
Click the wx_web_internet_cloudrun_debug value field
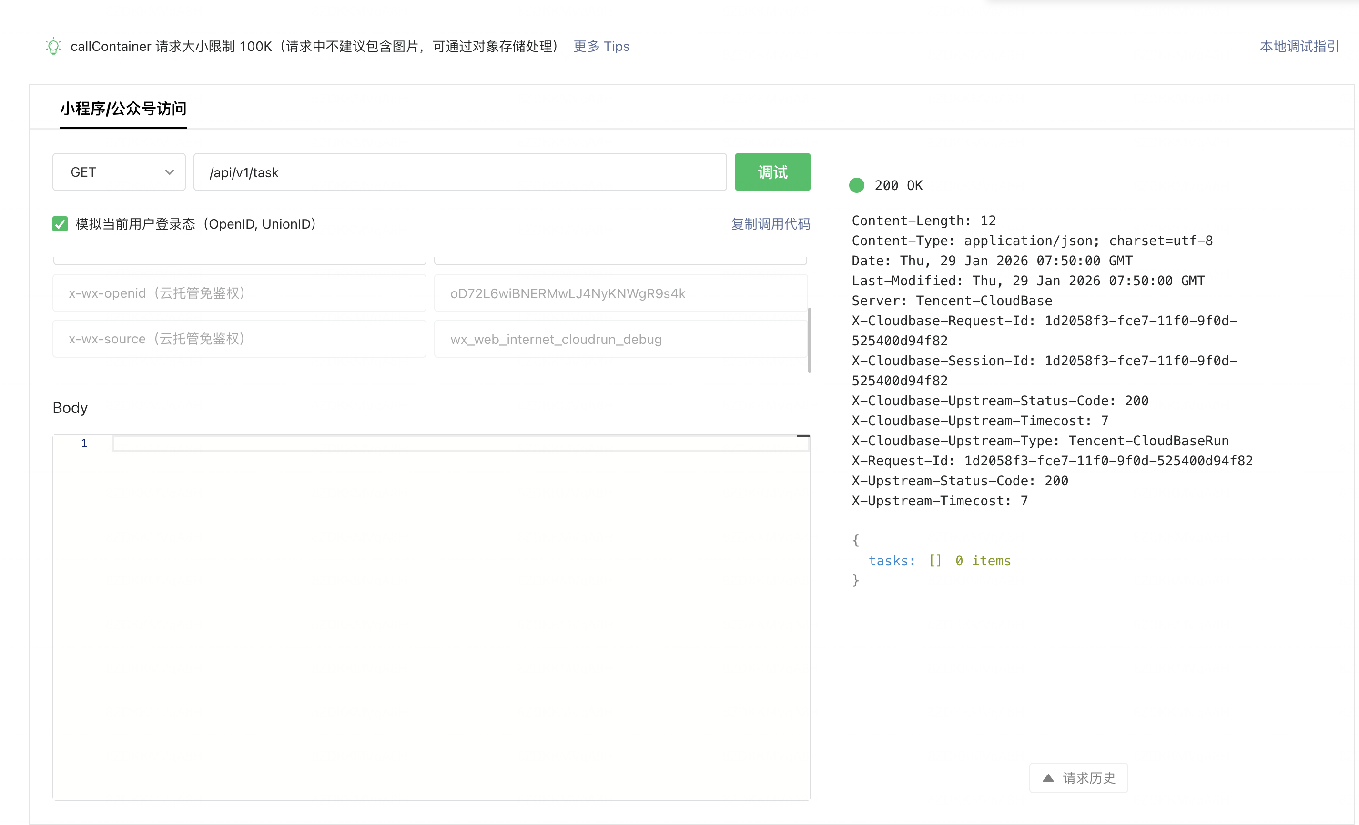pos(620,339)
